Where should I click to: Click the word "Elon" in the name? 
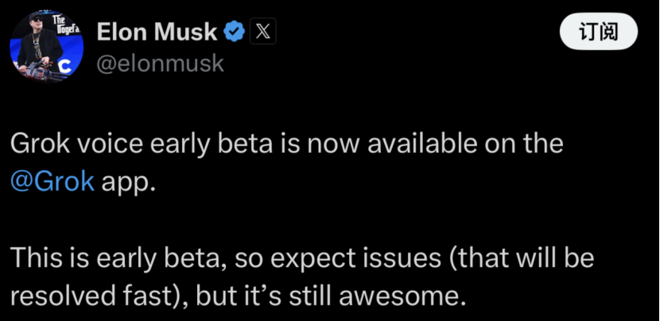point(123,32)
